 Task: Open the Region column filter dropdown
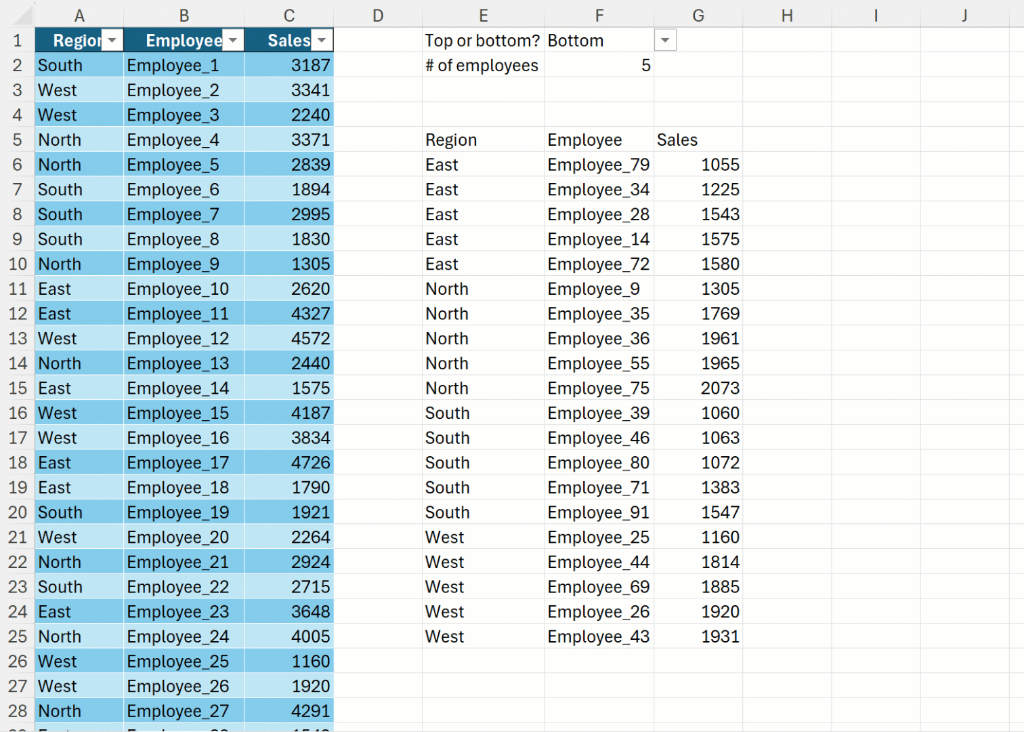112,41
